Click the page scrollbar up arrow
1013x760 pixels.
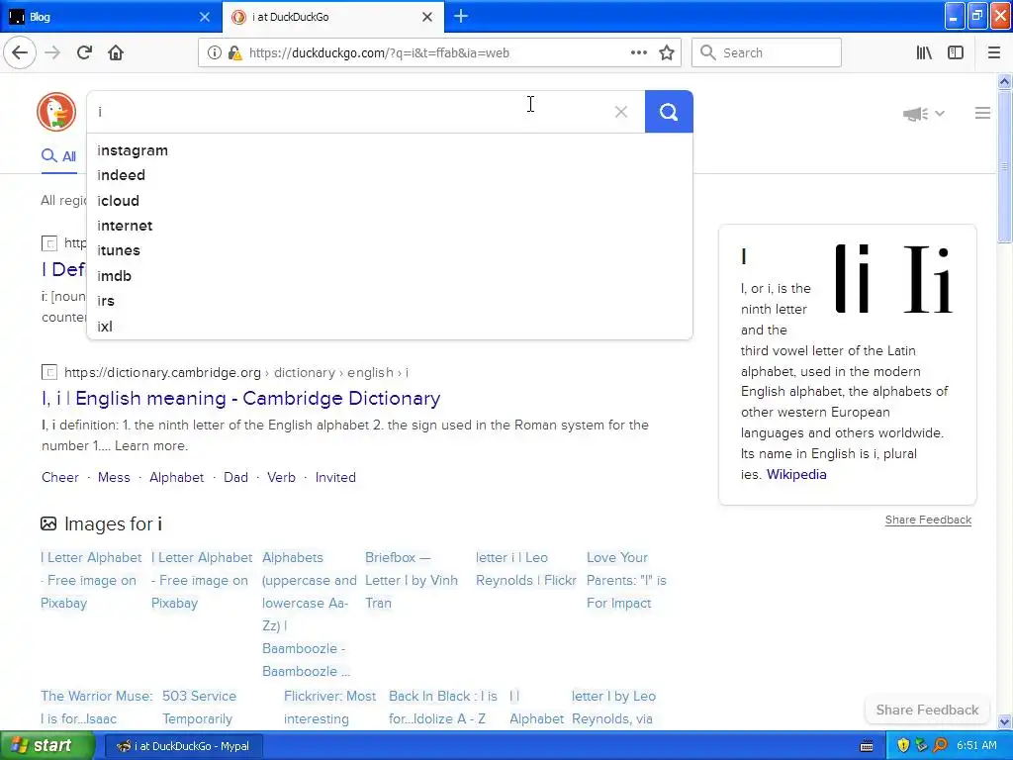(x=1005, y=81)
